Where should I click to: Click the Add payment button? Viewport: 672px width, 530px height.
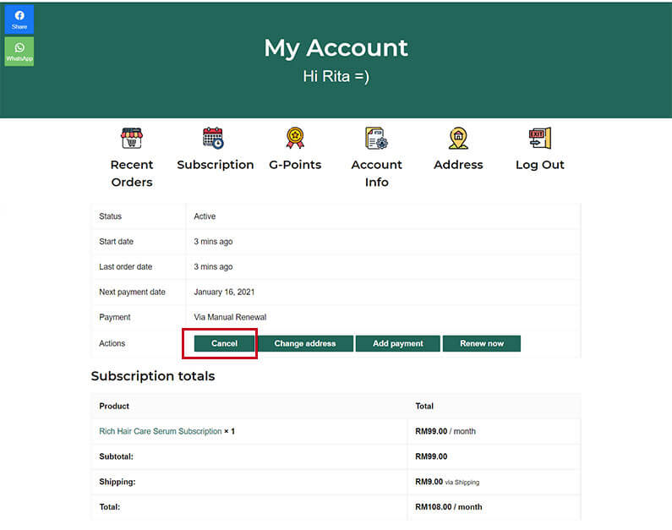click(x=397, y=343)
